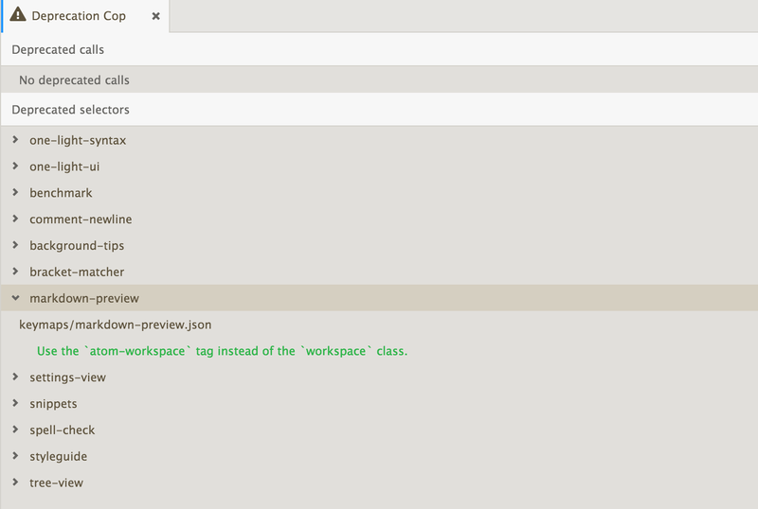The height and width of the screenshot is (509, 758).
Task: Expand the background-tips chevron
Action: click(15, 245)
